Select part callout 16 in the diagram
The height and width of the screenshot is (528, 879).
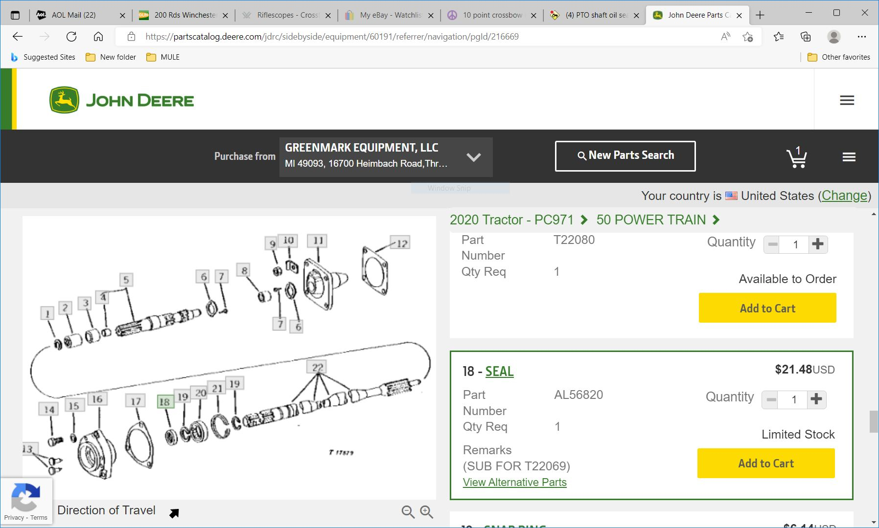[x=97, y=399]
